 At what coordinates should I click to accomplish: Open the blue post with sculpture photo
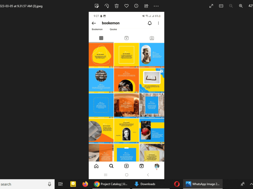pyautogui.click(x=152, y=55)
